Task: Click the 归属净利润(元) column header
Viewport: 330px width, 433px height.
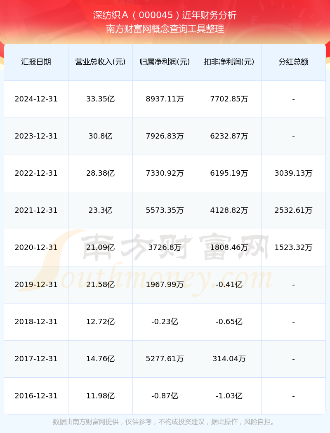Action: (x=165, y=62)
